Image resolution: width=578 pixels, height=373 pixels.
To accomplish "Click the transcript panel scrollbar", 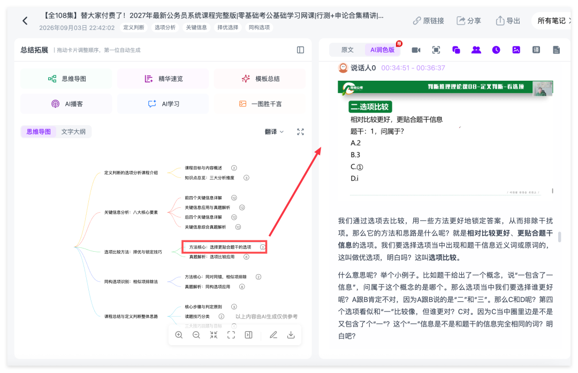I will 560,237.
